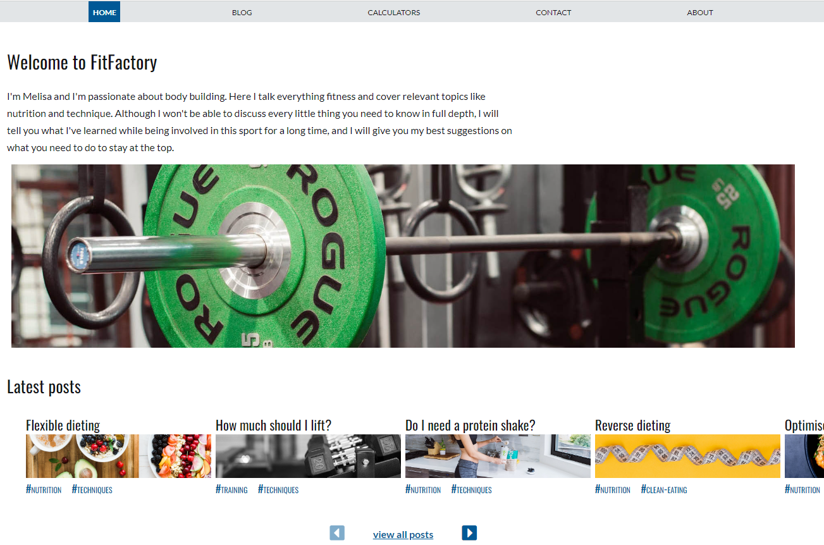Click the kitchen protein shake thumbnail

[x=498, y=456]
